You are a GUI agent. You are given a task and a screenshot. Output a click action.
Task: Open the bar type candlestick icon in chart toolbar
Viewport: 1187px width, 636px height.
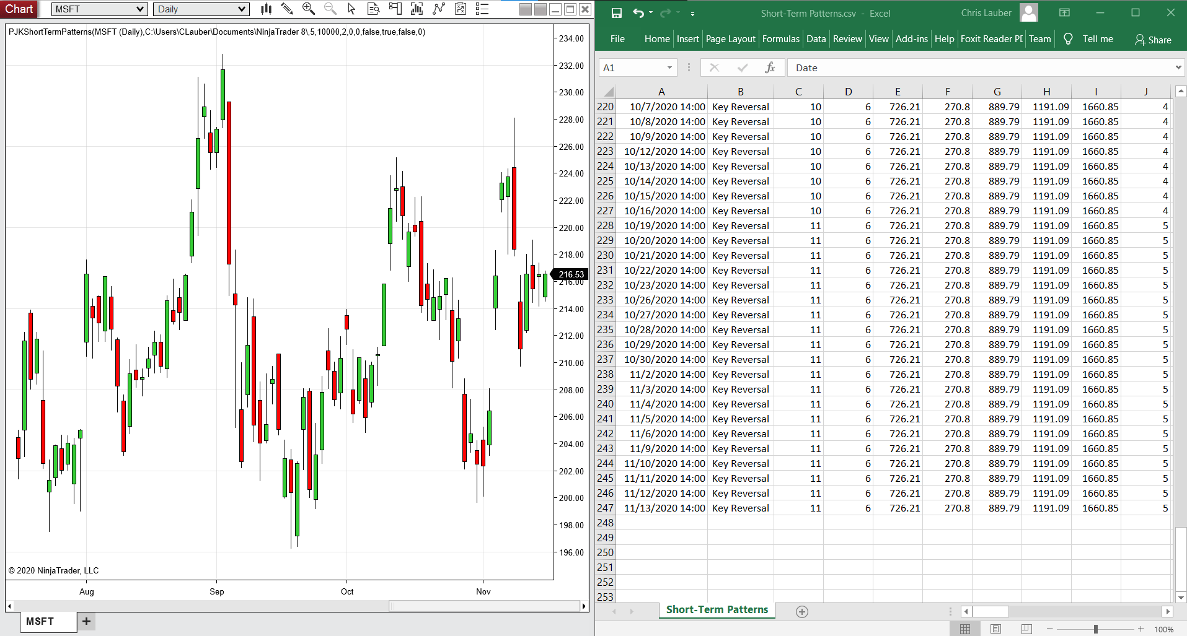[266, 9]
